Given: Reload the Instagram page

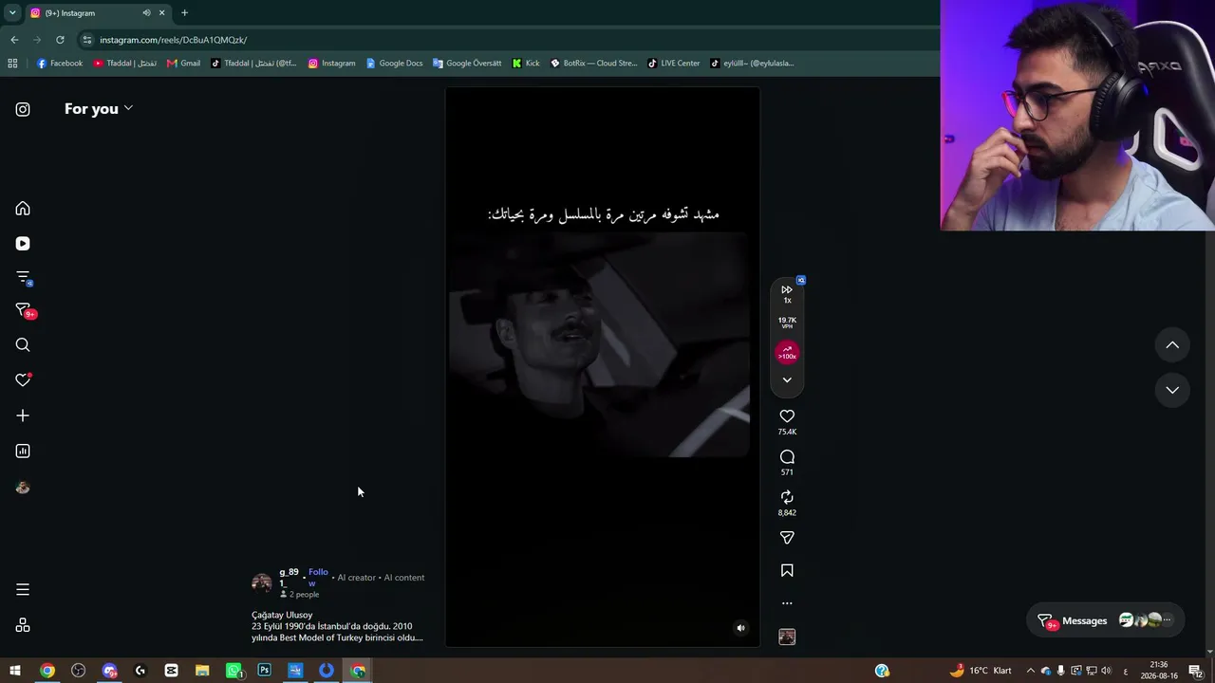Looking at the screenshot, I should pos(60,40).
